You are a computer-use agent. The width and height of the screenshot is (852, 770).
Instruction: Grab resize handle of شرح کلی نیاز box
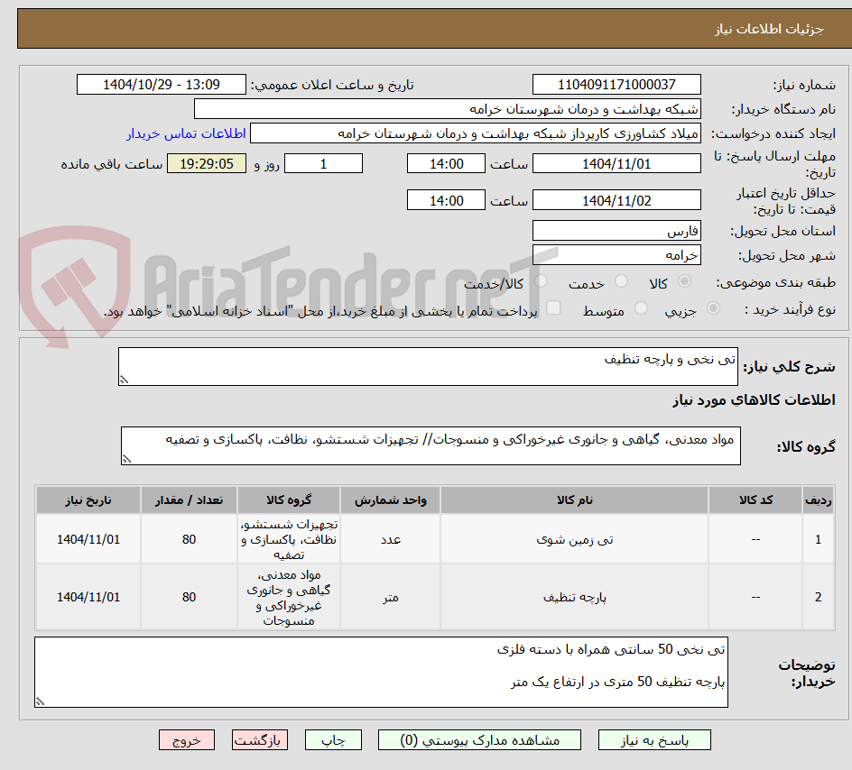124,380
